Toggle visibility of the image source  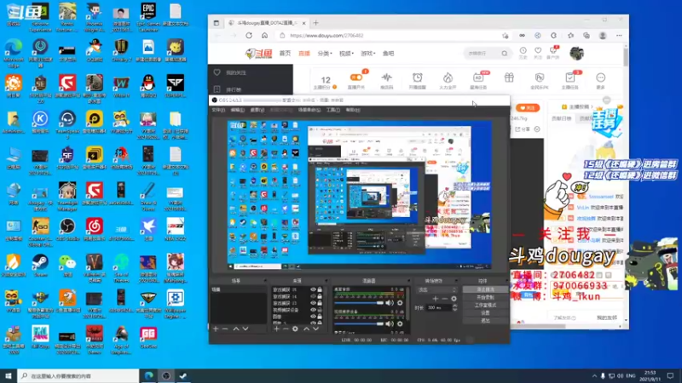coord(313,317)
